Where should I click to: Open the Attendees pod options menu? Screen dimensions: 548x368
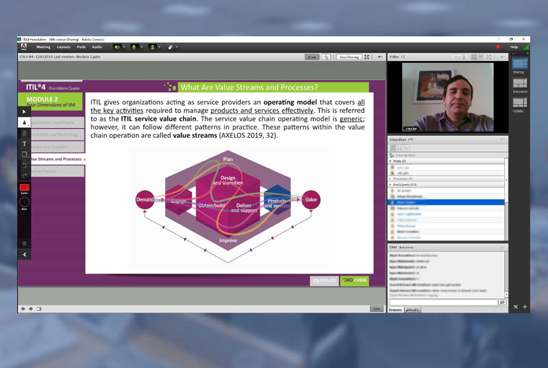click(x=502, y=139)
